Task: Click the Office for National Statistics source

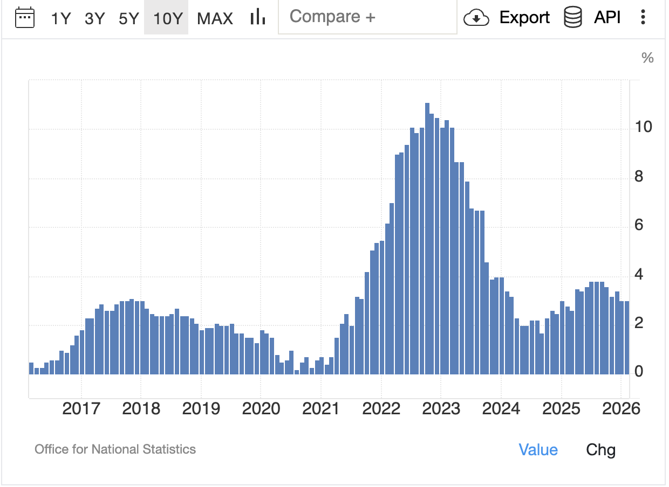Action: pyautogui.click(x=115, y=449)
